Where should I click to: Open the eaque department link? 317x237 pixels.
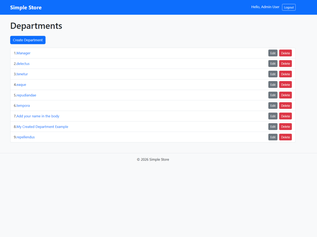pos(21,85)
